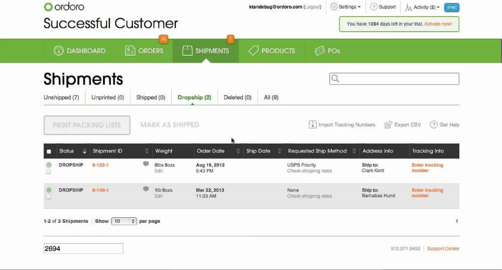Open the POs tab
This screenshot has width=502, height=270.
[327, 51]
